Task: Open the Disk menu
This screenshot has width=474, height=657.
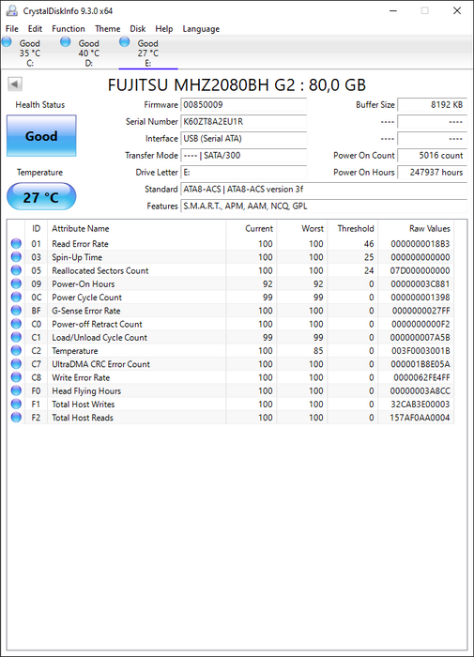Action: click(137, 28)
